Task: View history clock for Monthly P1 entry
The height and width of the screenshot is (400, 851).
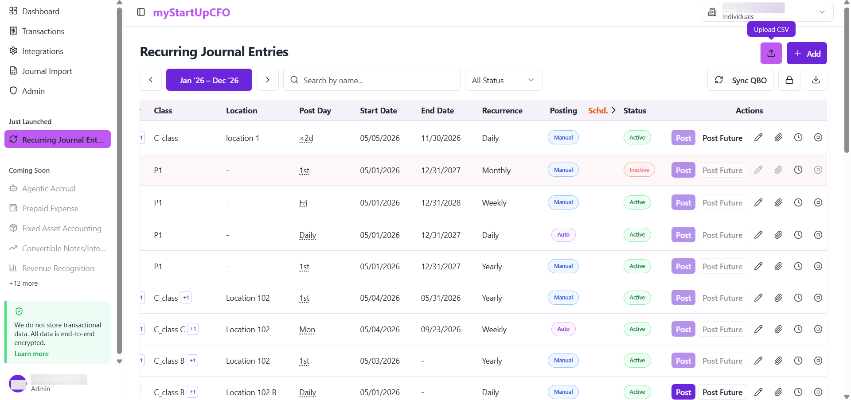Action: click(798, 170)
